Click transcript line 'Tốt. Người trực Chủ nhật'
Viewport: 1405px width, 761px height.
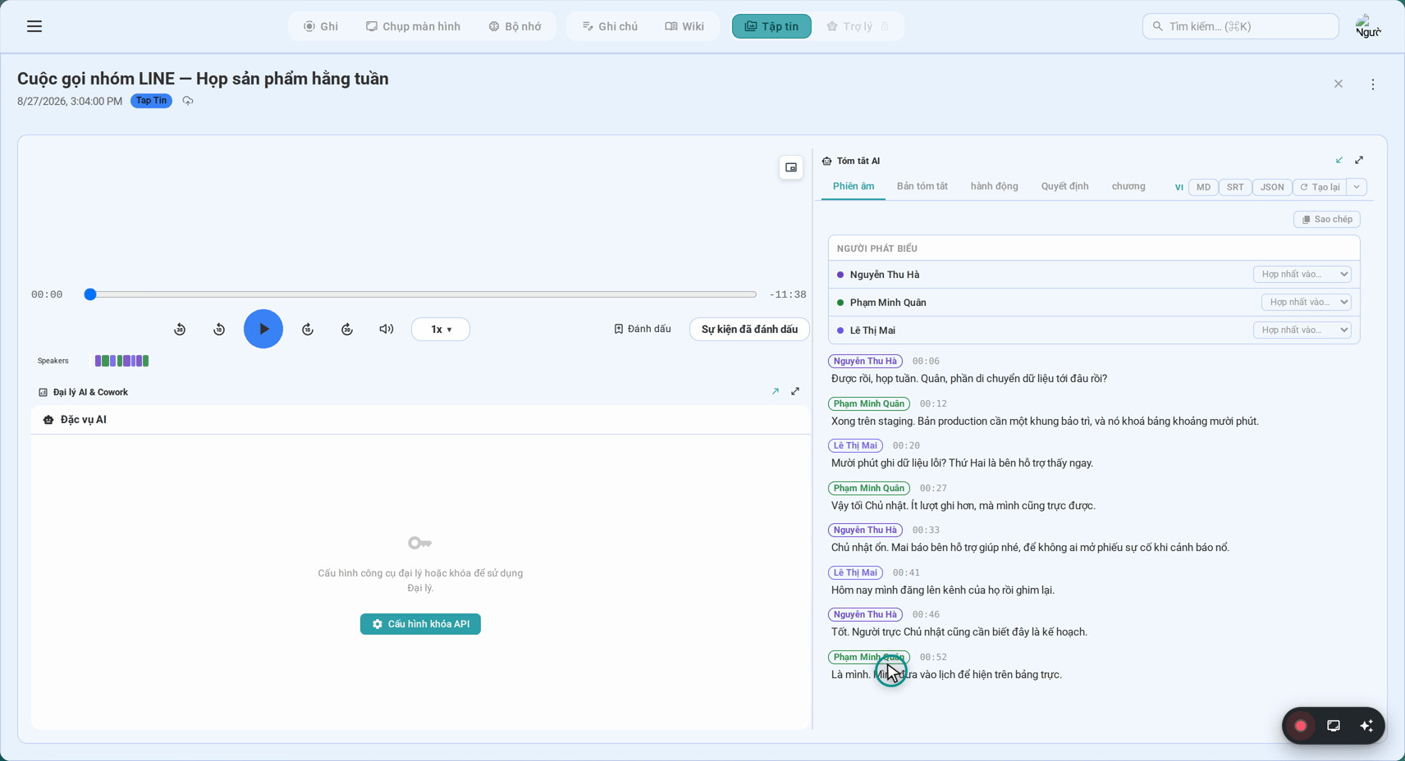(x=959, y=632)
